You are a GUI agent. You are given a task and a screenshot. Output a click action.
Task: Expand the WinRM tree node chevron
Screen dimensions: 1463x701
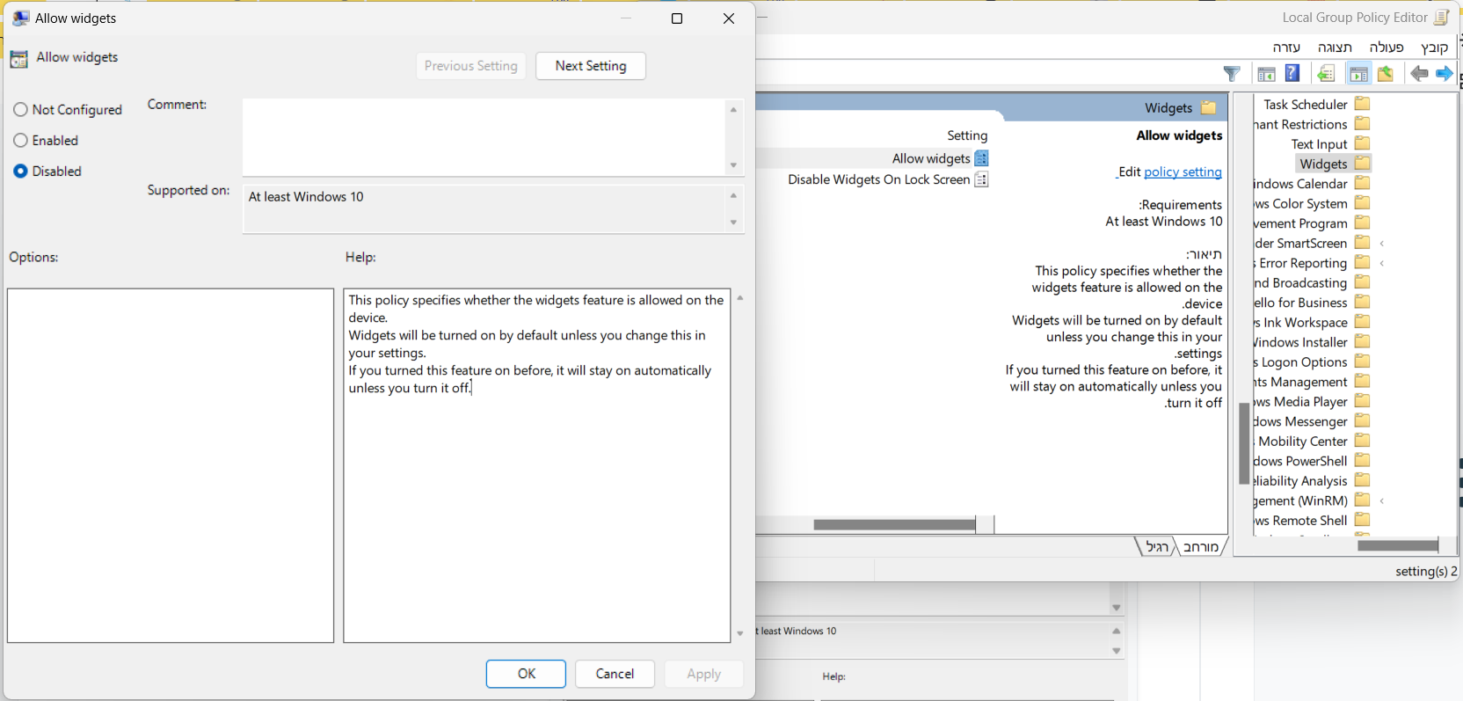1382,501
